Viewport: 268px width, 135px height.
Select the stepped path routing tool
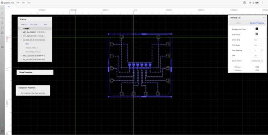tap(2, 18)
